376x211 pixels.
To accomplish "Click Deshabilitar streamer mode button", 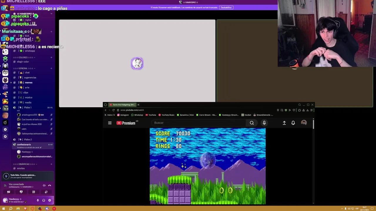I will coord(226,8).
